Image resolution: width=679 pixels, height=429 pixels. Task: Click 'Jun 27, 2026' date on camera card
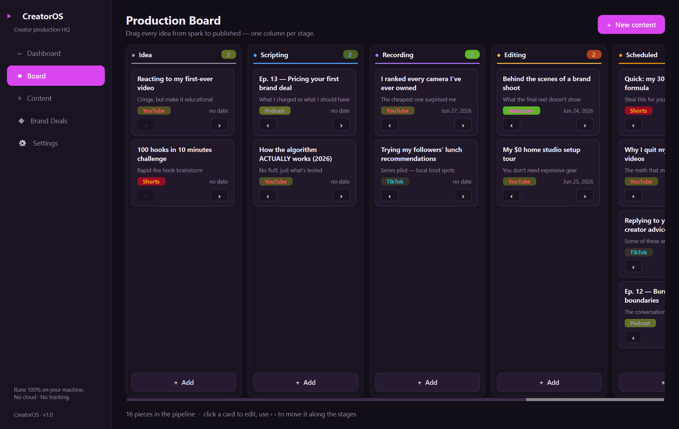[456, 111]
